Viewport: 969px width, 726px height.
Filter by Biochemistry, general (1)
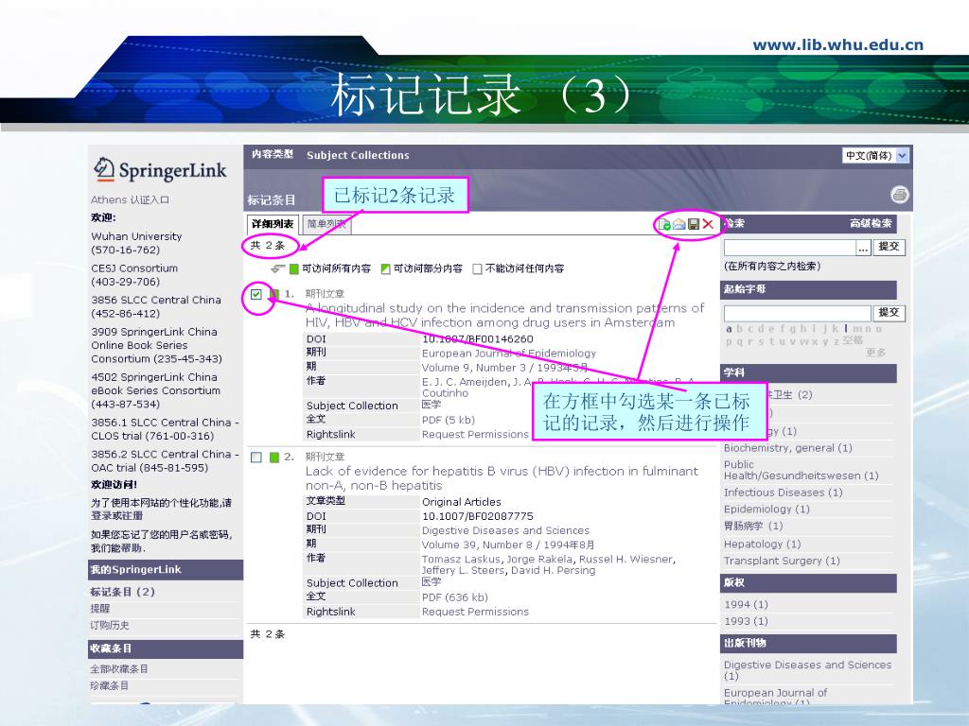coord(788,447)
